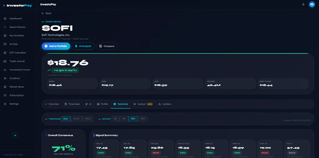Switch to the Analyst tab
The width and height of the screenshot is (319, 158).
(143, 104)
